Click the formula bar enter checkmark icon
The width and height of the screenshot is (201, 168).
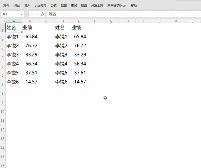[37, 14]
